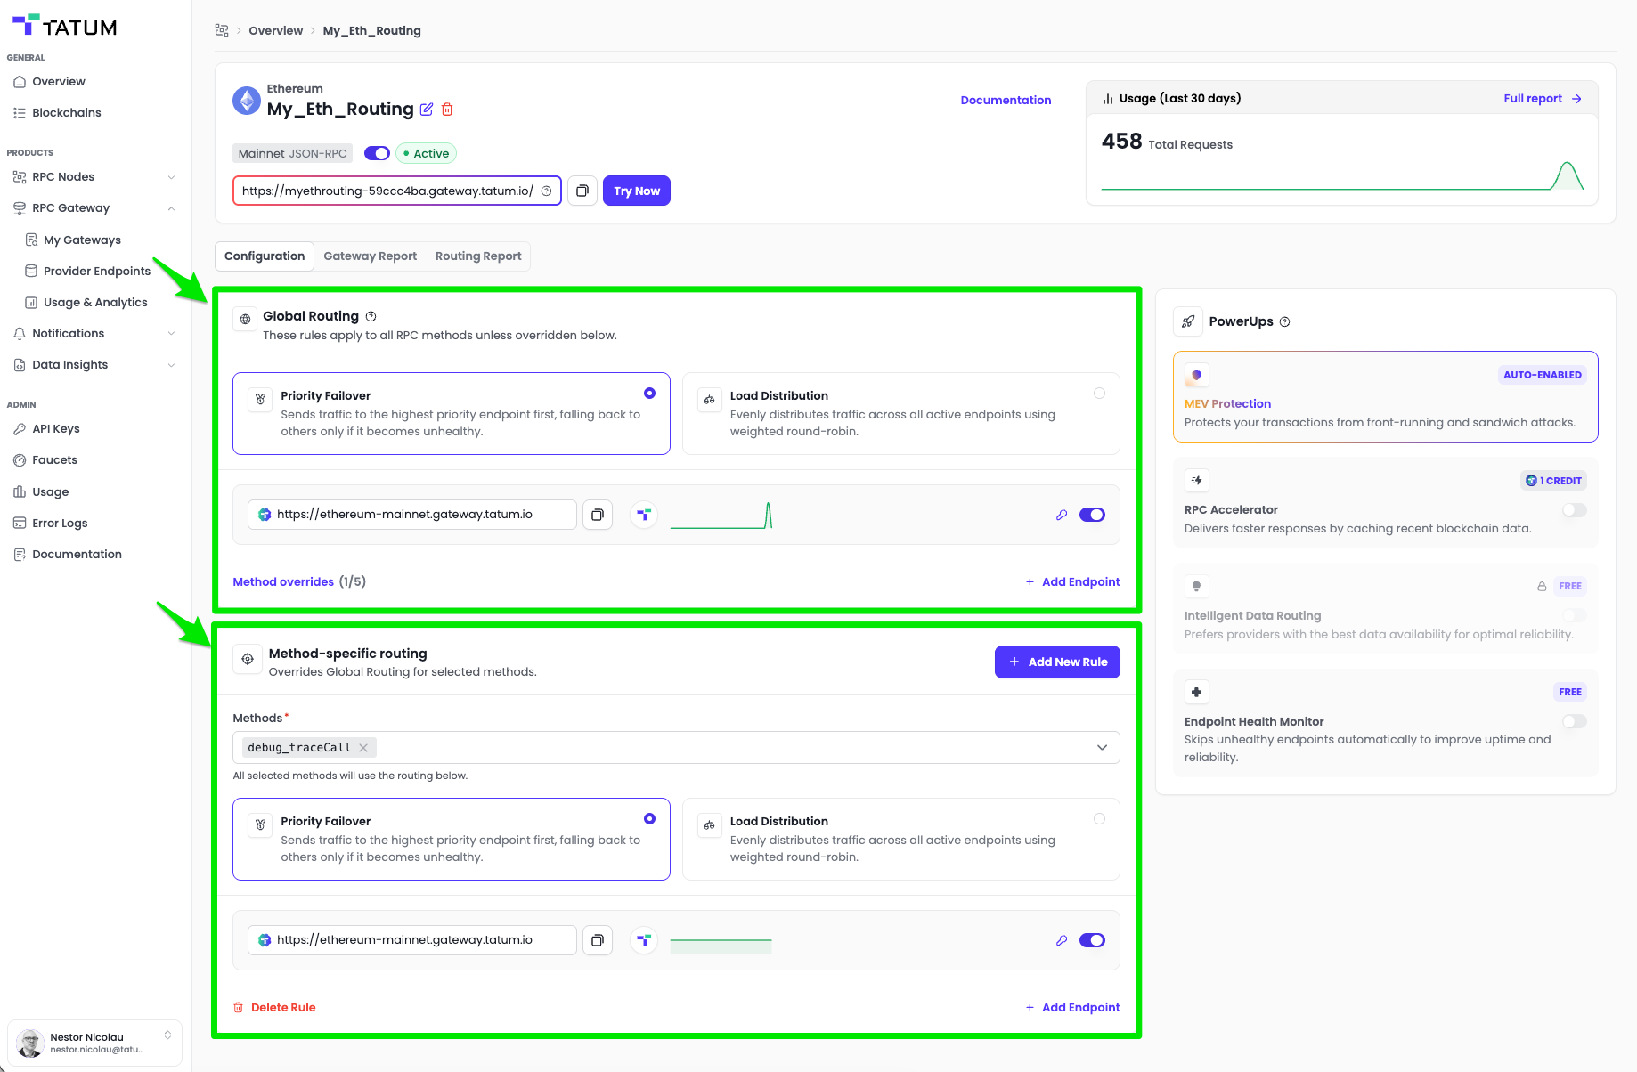Copy the myethrouting gateway URL

point(582,191)
